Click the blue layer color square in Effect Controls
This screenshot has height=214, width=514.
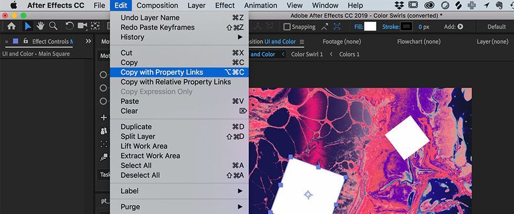tap(15, 41)
